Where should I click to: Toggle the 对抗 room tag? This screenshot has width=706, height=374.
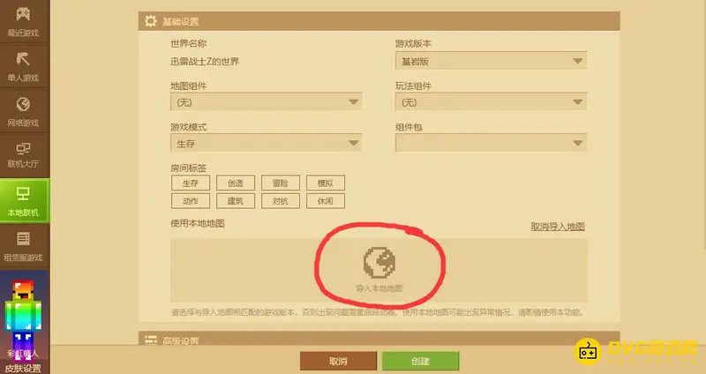(x=281, y=201)
